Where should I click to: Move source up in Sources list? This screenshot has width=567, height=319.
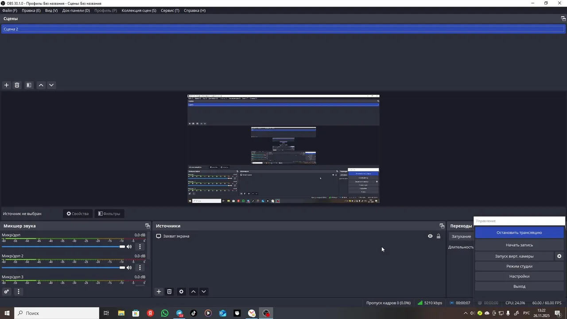193,292
